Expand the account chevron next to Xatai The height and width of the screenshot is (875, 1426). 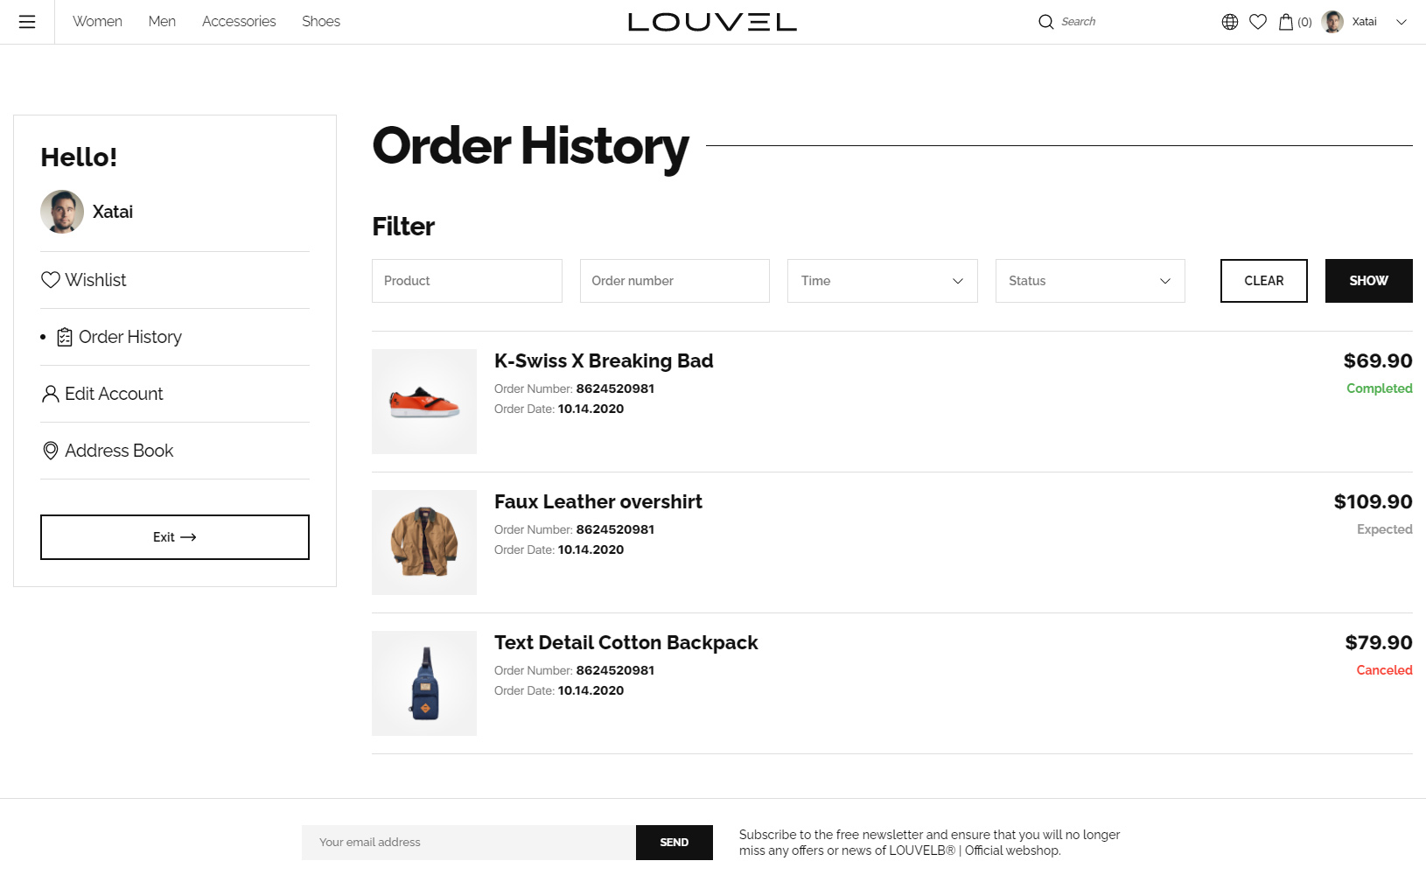tap(1401, 22)
